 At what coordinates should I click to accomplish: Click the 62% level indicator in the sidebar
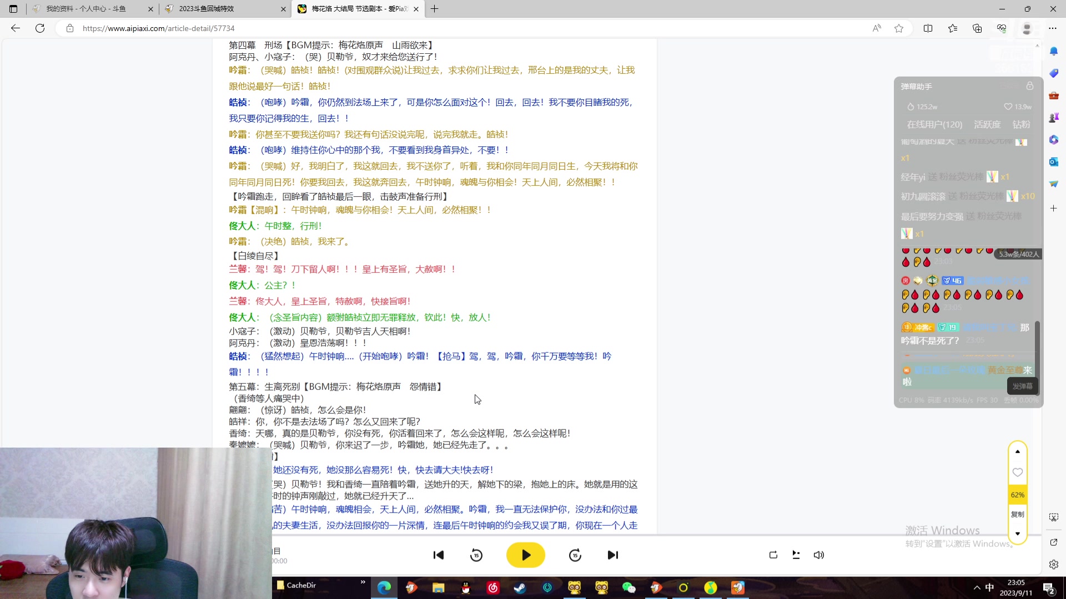(1017, 494)
